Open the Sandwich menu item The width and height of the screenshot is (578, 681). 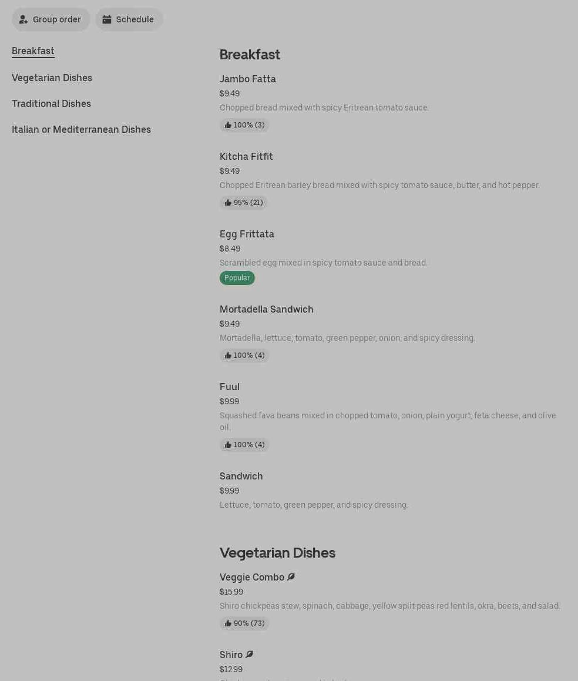point(241,477)
